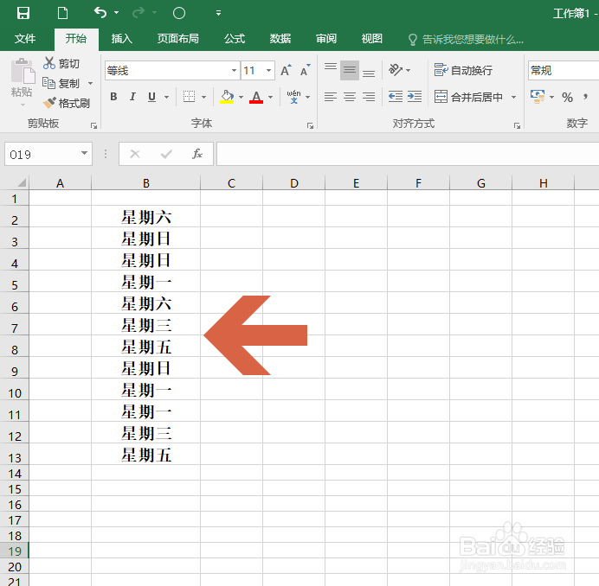Screen dimensions: 599x586
Task: Click the Undo arrow icon
Action: point(100,13)
